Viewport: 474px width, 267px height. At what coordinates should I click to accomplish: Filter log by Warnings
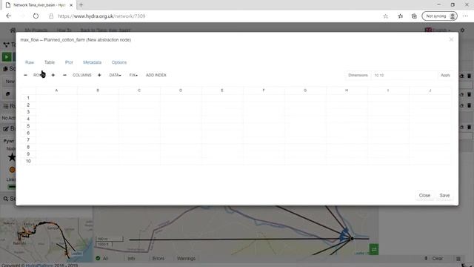(x=186, y=258)
